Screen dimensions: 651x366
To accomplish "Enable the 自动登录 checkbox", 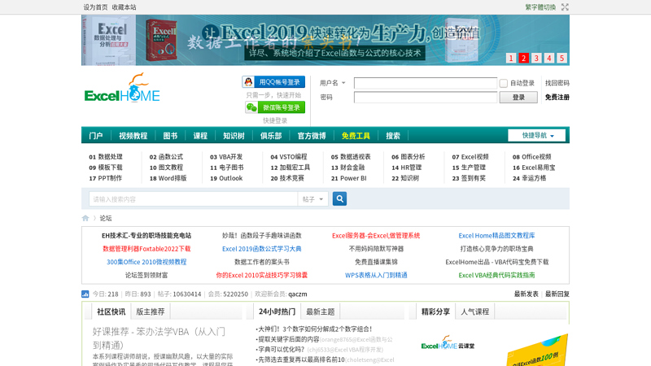I will click(x=504, y=83).
